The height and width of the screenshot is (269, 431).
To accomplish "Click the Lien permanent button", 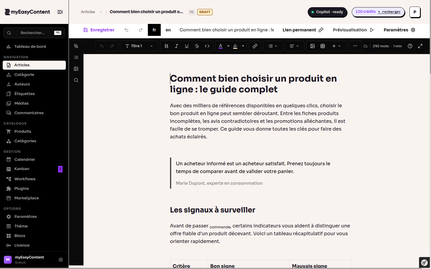I will (x=303, y=30).
